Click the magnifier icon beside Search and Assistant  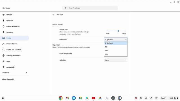pos(3,50)
